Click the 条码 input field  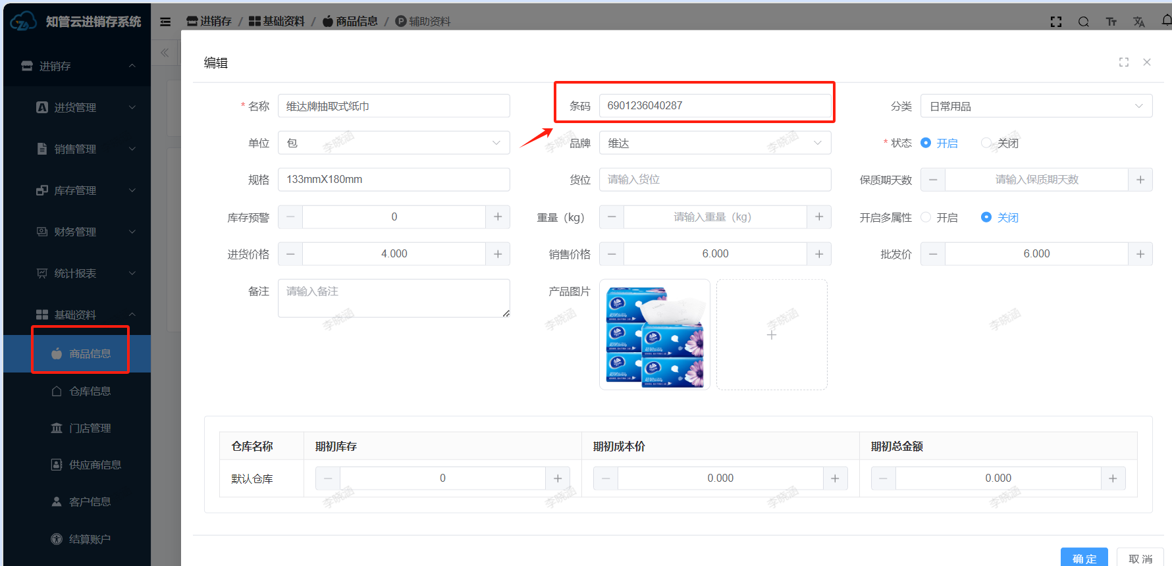[714, 106]
